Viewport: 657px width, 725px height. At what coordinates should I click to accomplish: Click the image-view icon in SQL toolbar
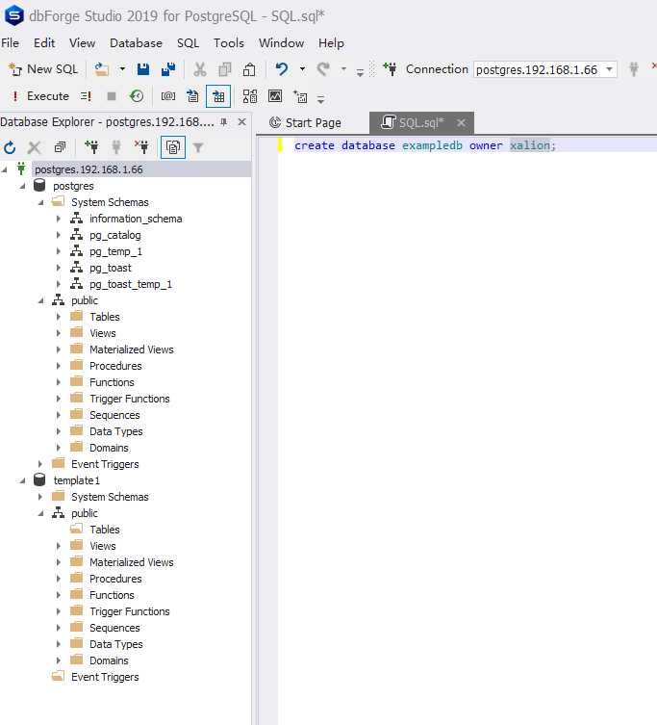point(275,96)
